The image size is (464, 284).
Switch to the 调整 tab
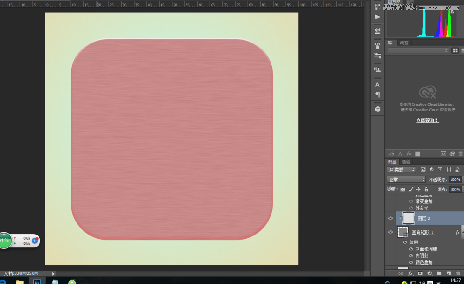coord(404,43)
